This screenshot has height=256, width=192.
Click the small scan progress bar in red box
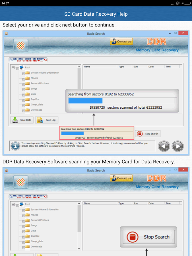coord(97,133)
